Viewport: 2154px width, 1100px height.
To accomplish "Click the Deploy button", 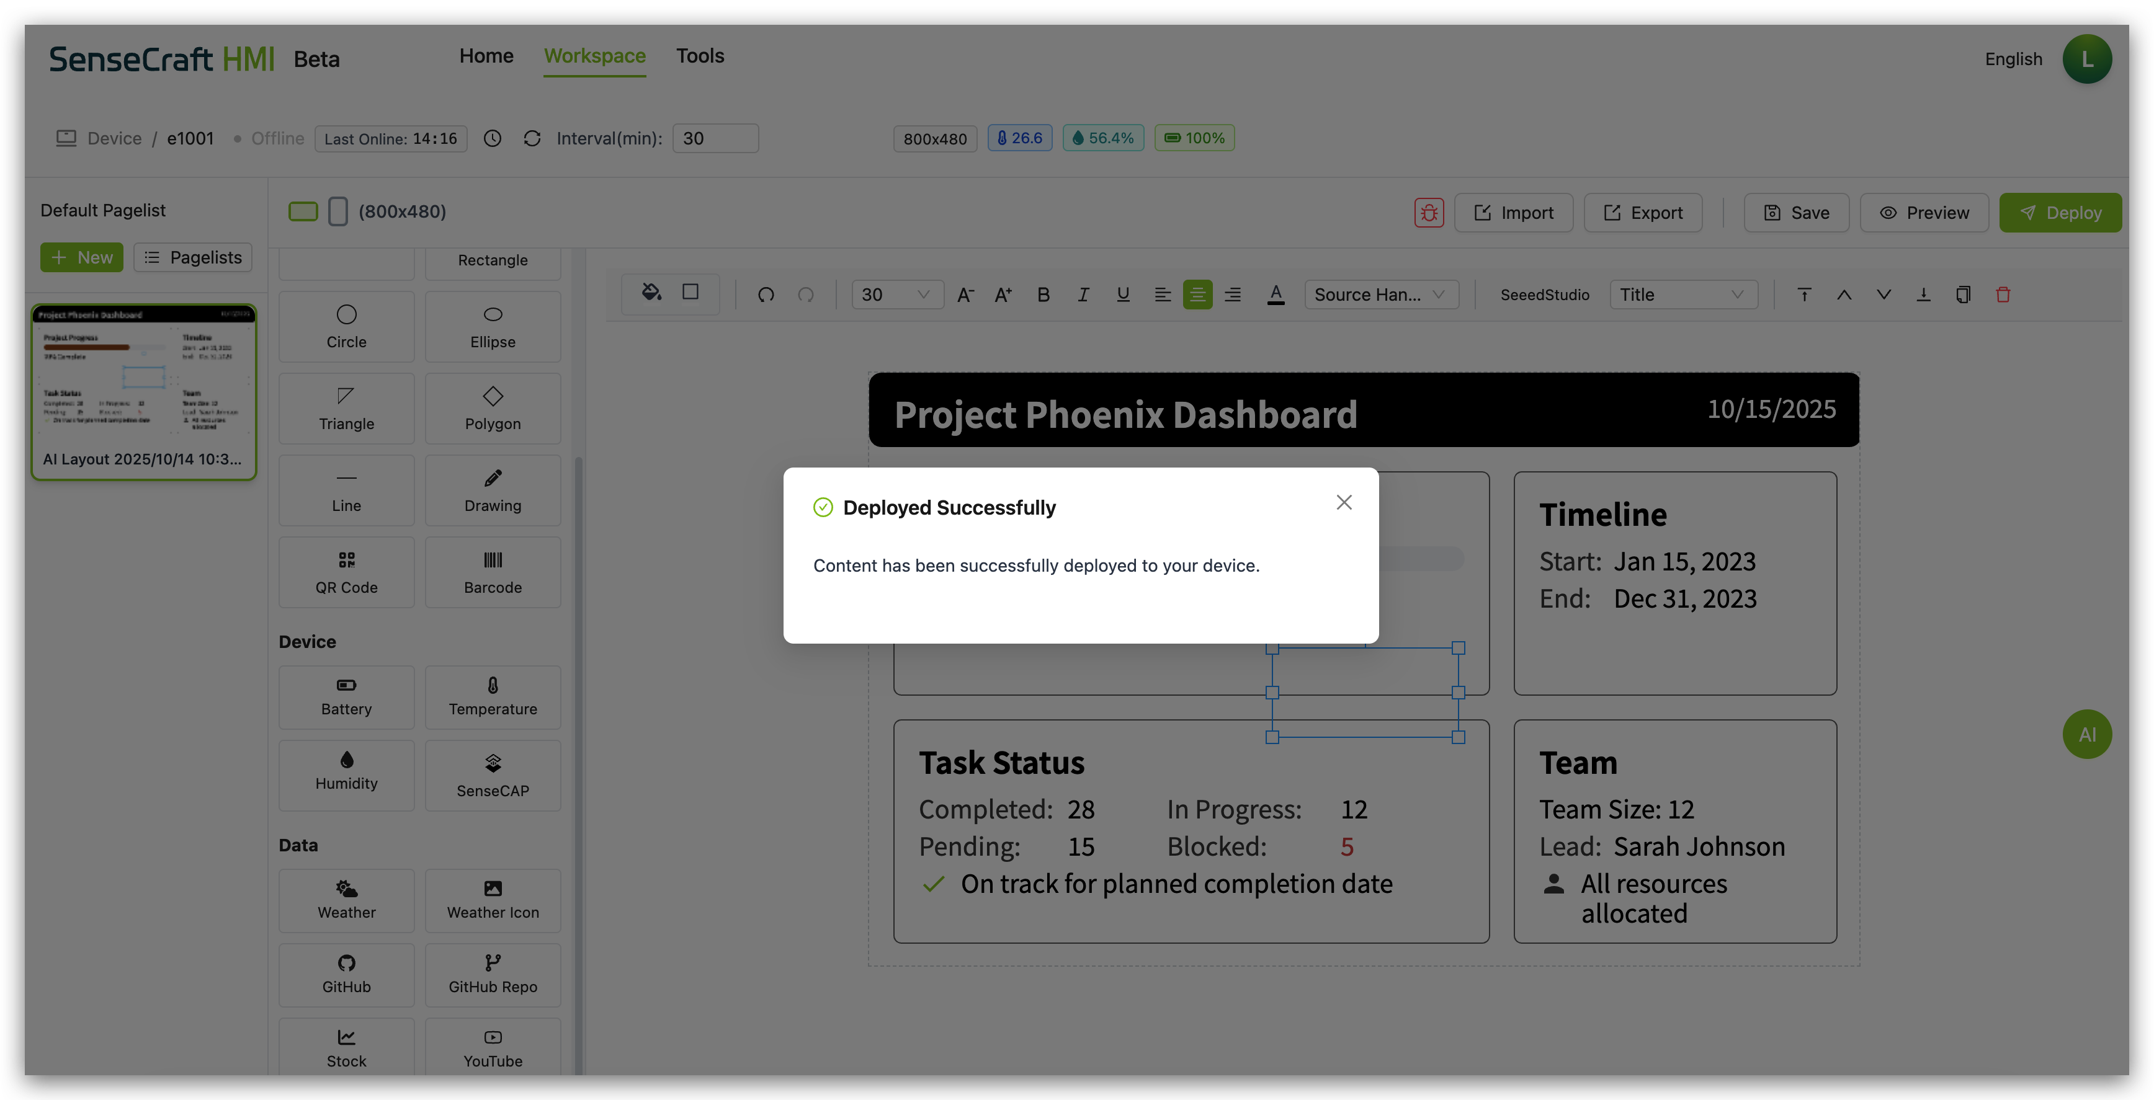I will (2060, 212).
